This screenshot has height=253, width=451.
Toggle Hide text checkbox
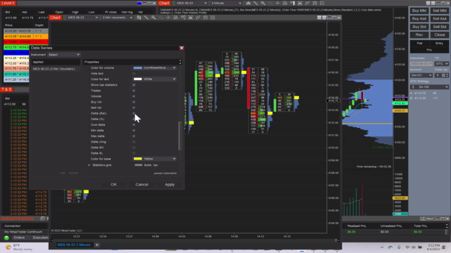(134, 73)
